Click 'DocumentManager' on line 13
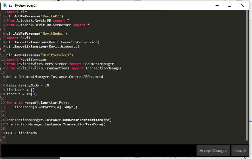The height and width of the screenshot is (159, 252). point(98,64)
